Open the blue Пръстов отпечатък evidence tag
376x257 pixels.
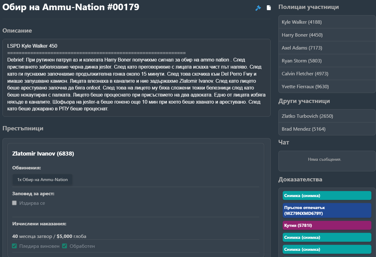click(x=327, y=211)
